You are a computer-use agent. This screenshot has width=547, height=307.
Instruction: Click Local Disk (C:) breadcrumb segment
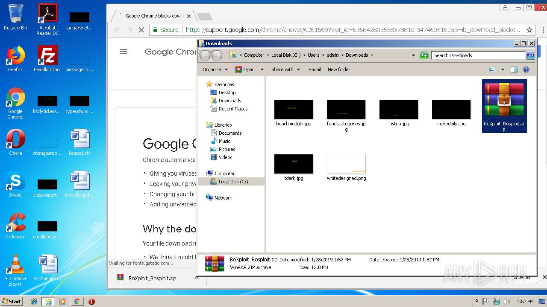click(x=286, y=55)
